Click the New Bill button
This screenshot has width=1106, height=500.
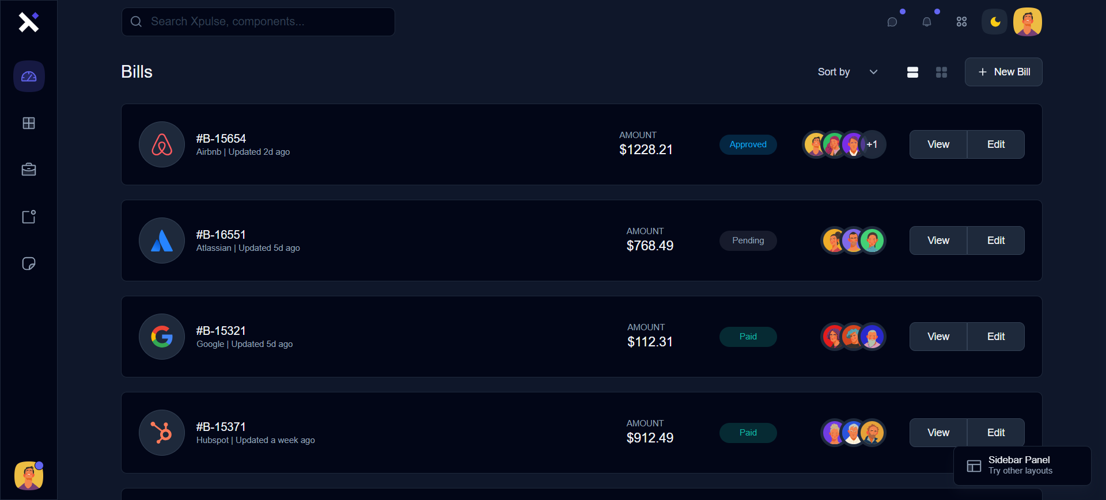point(1003,72)
